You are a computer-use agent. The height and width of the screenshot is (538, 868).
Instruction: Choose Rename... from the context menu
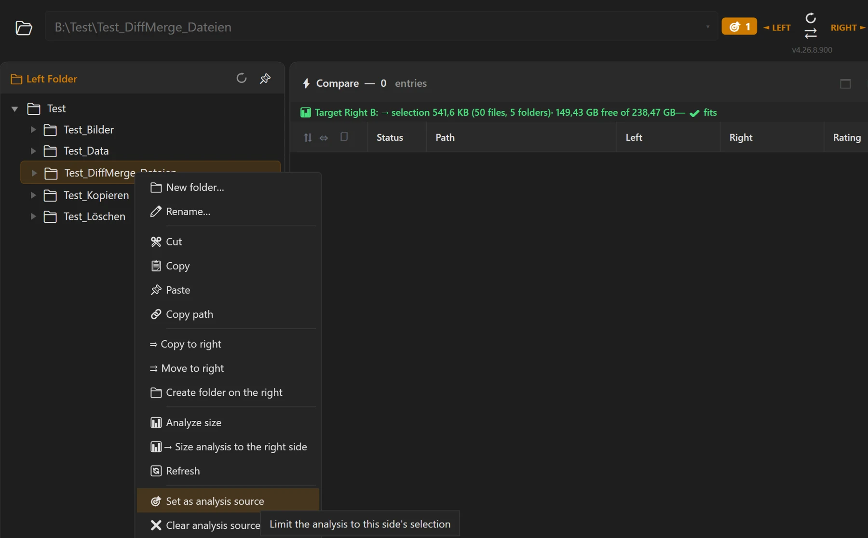228,212
